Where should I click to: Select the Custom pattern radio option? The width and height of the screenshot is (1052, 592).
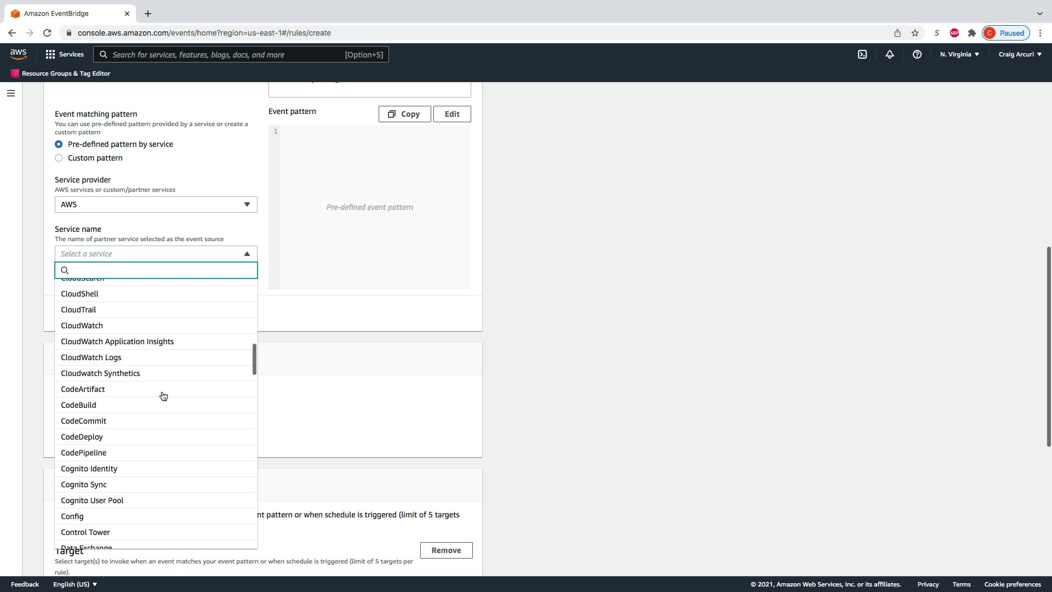click(59, 158)
